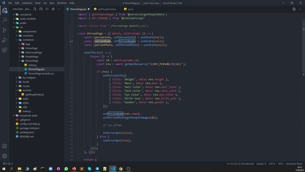Open Google Chrome from the taskbar

click(x=121, y=169)
